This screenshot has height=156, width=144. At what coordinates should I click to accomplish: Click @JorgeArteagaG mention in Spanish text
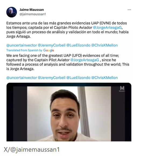tap(107, 28)
